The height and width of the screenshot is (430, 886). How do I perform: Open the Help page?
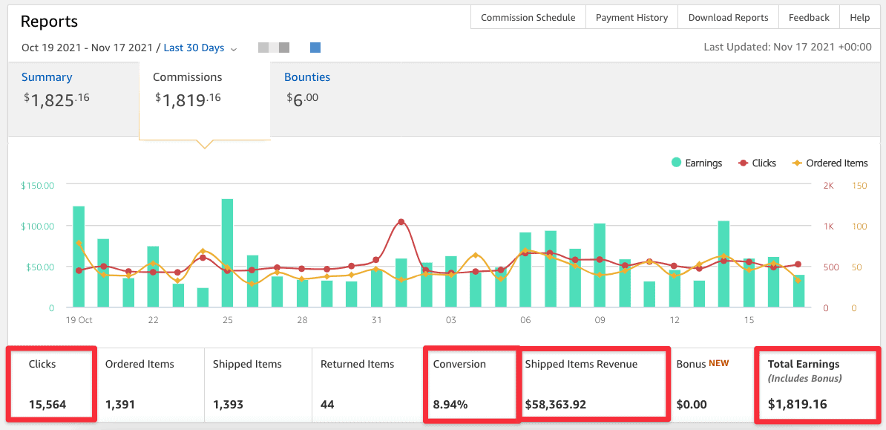click(x=859, y=16)
